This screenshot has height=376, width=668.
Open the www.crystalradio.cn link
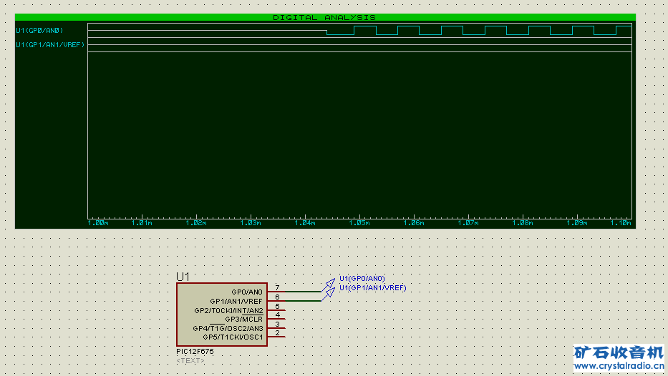coord(619,367)
